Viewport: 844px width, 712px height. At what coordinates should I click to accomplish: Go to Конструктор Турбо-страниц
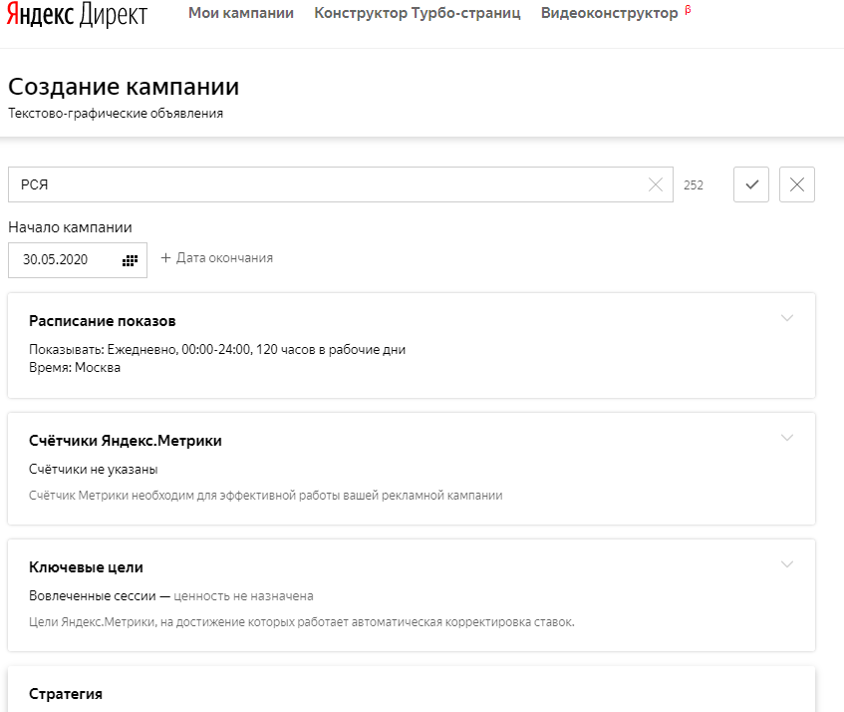coord(417,14)
